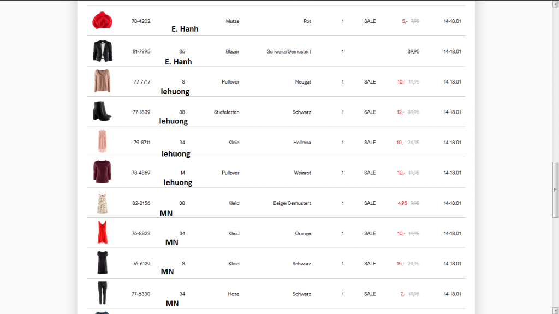Click article number 78-4202
The width and height of the screenshot is (559, 314).
[x=141, y=21]
